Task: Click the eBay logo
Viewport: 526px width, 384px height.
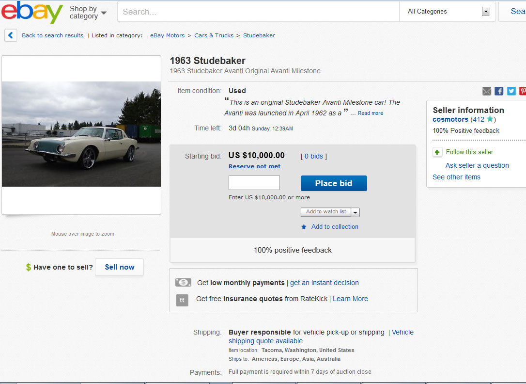Action: click(32, 12)
